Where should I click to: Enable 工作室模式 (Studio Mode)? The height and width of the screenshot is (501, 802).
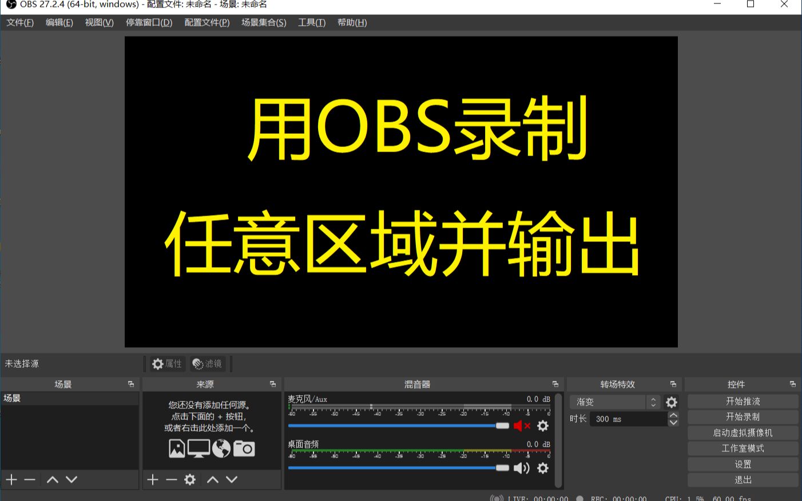click(743, 448)
